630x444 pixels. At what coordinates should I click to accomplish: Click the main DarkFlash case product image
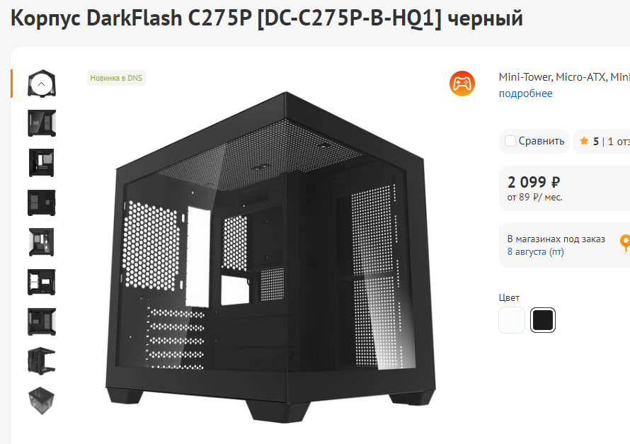270,258
